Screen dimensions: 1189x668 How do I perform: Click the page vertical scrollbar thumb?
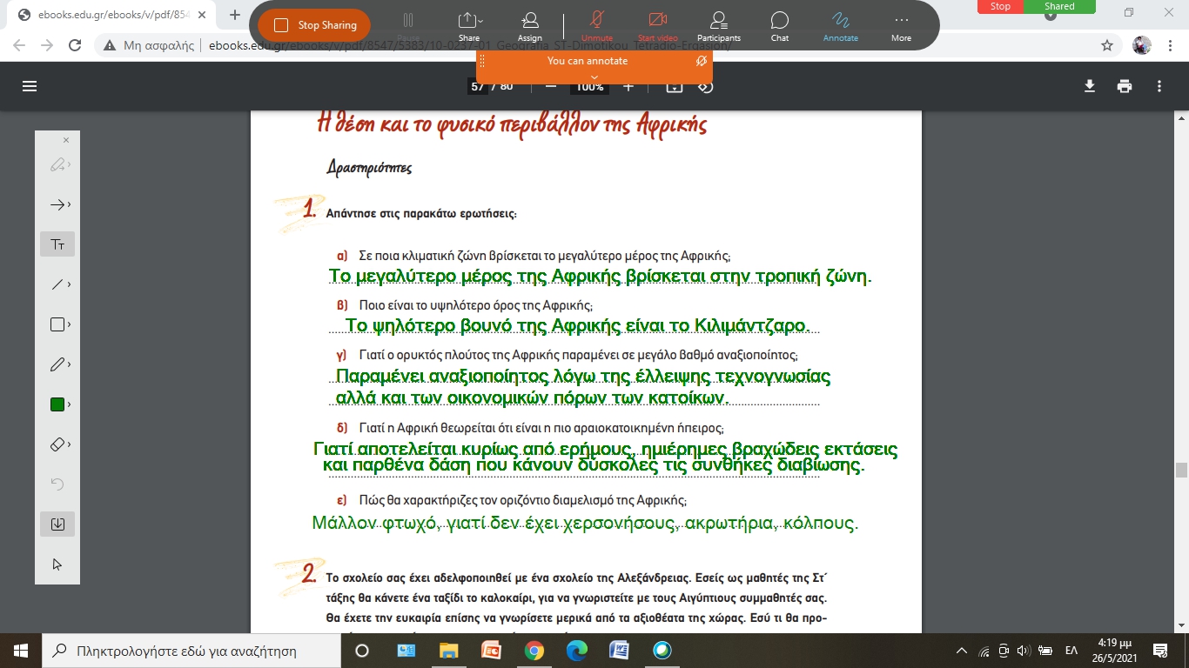(1181, 471)
